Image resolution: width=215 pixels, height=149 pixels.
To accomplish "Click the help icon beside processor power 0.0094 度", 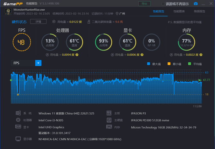I will (x=77, y=55).
